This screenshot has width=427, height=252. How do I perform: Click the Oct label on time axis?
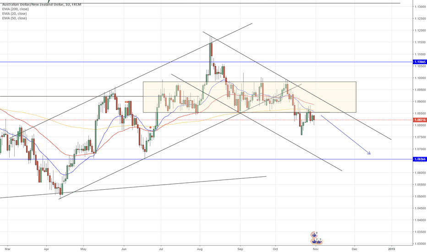click(x=276, y=249)
